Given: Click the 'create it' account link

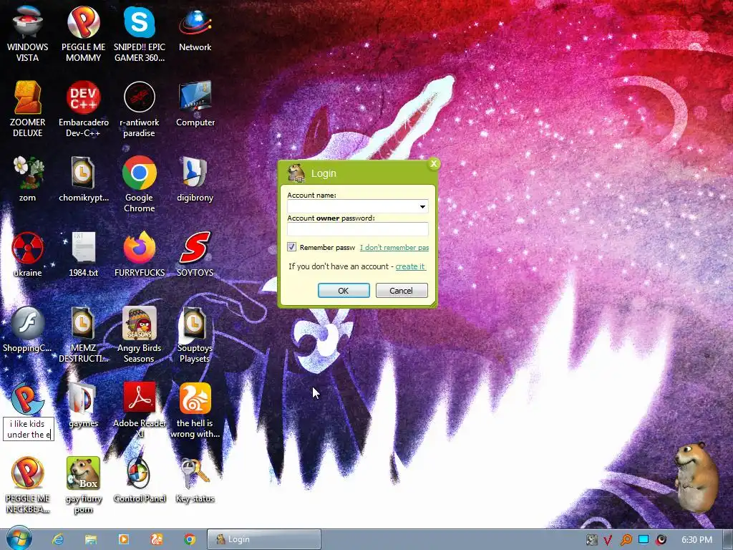Looking at the screenshot, I should (410, 266).
